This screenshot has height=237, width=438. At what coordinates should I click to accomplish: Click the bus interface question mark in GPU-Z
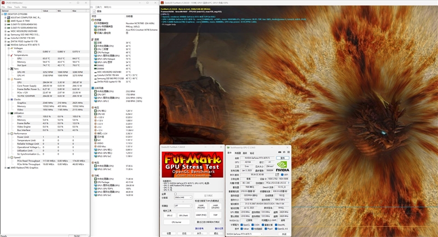[289, 183]
